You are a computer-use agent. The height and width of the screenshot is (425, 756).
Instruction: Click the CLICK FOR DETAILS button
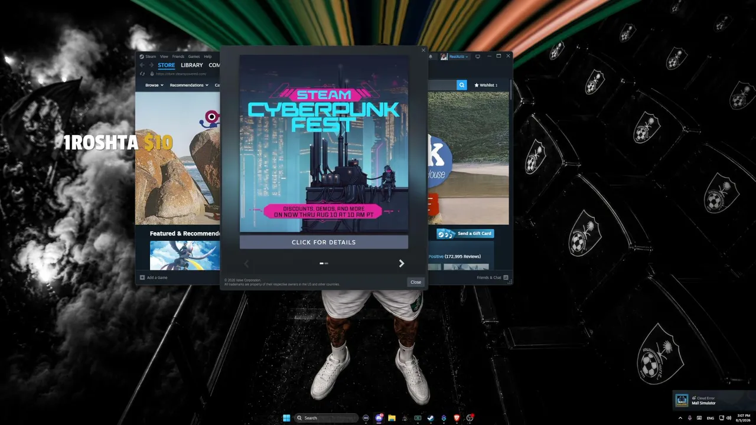coord(324,242)
